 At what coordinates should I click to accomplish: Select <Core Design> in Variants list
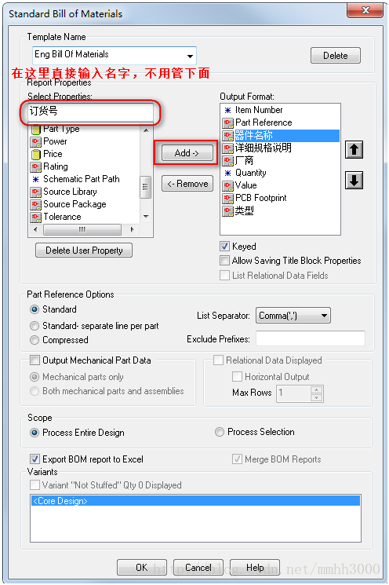(195, 501)
